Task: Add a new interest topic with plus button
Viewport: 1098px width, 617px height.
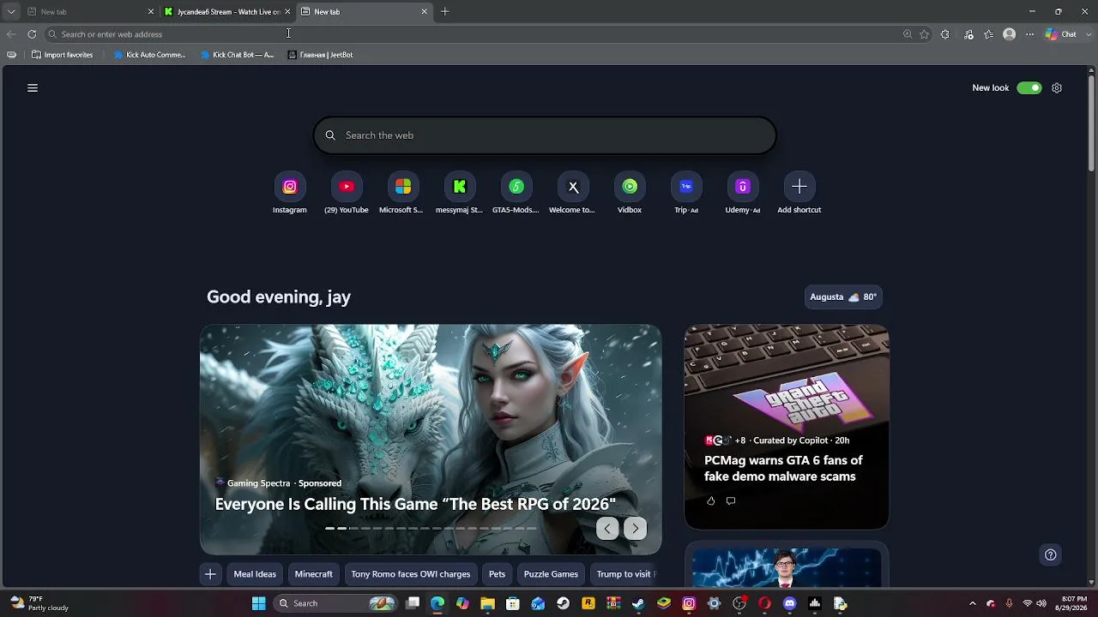Action: (210, 574)
